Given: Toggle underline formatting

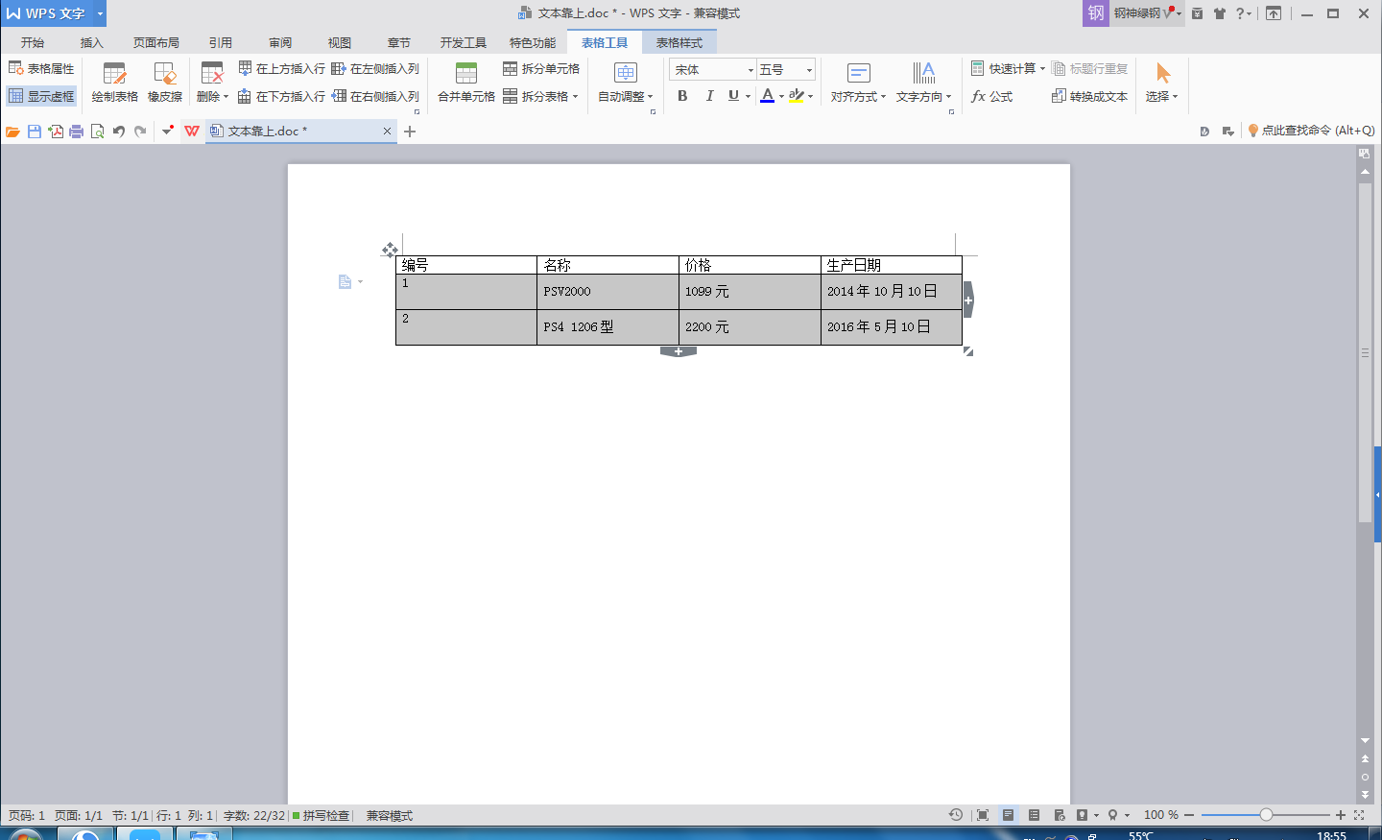Looking at the screenshot, I should tap(734, 96).
